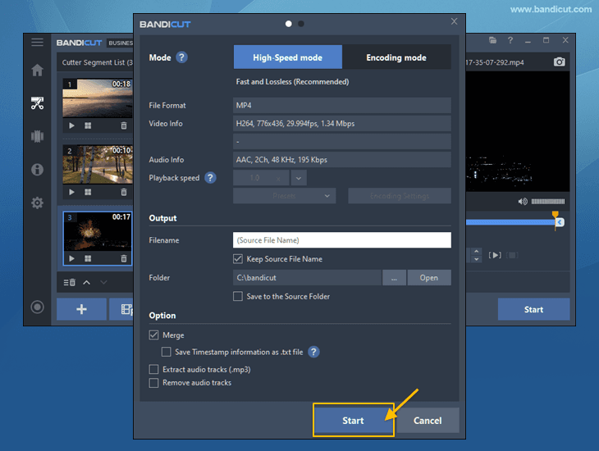Close the export dialog
599x451 pixels.
pyautogui.click(x=454, y=21)
